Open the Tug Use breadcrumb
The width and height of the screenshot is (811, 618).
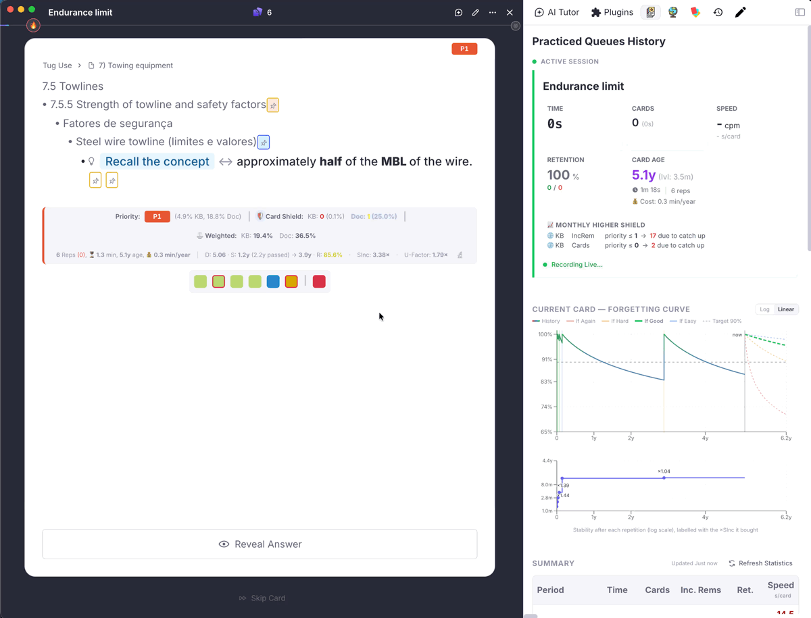[x=57, y=66]
